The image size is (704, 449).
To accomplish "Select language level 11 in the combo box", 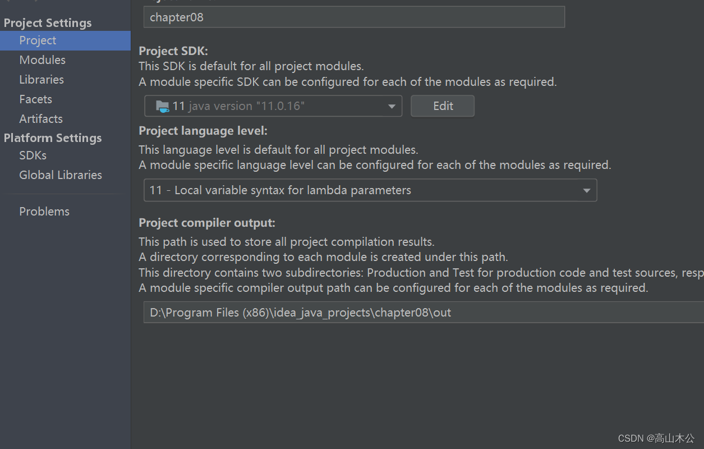I will [x=370, y=190].
